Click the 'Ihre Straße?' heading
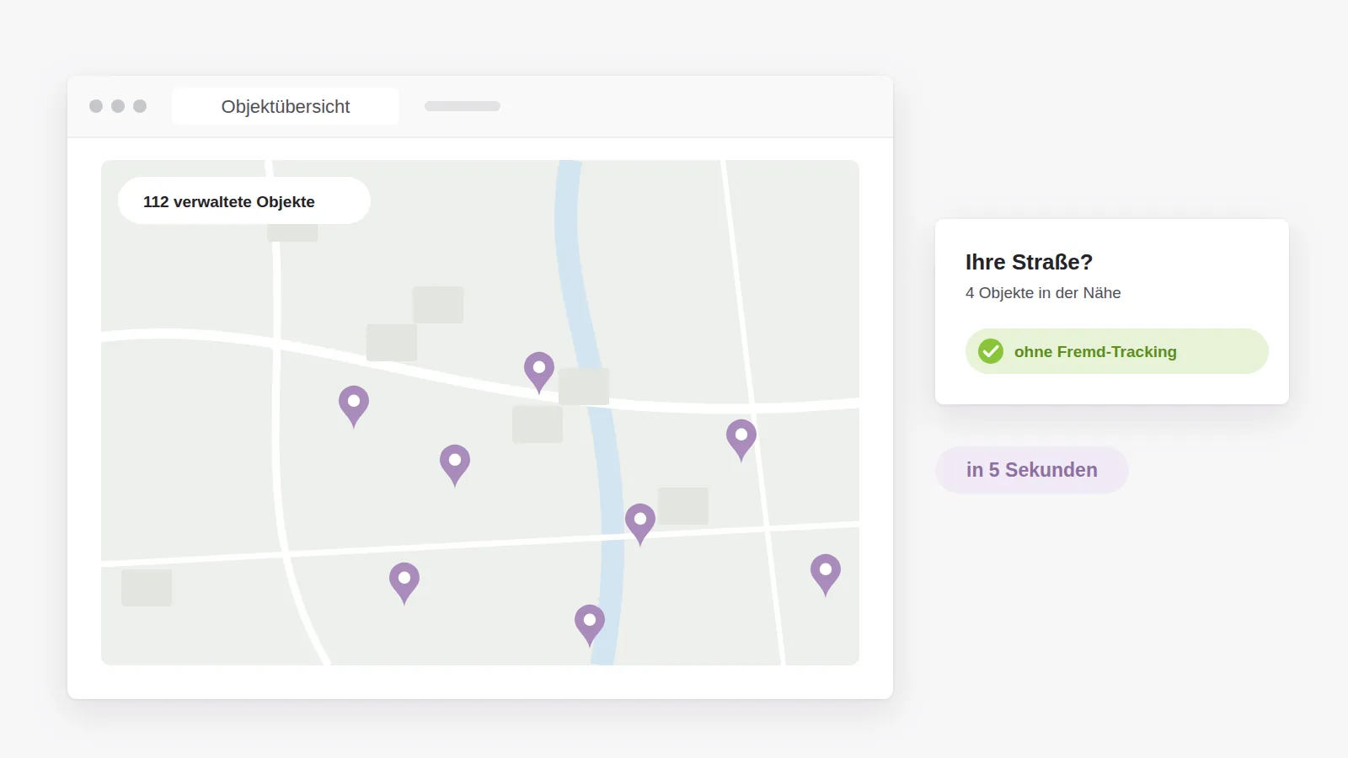The width and height of the screenshot is (1348, 758). pyautogui.click(x=1029, y=262)
